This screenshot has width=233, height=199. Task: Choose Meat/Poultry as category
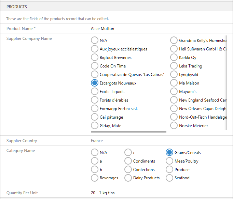point(169,161)
